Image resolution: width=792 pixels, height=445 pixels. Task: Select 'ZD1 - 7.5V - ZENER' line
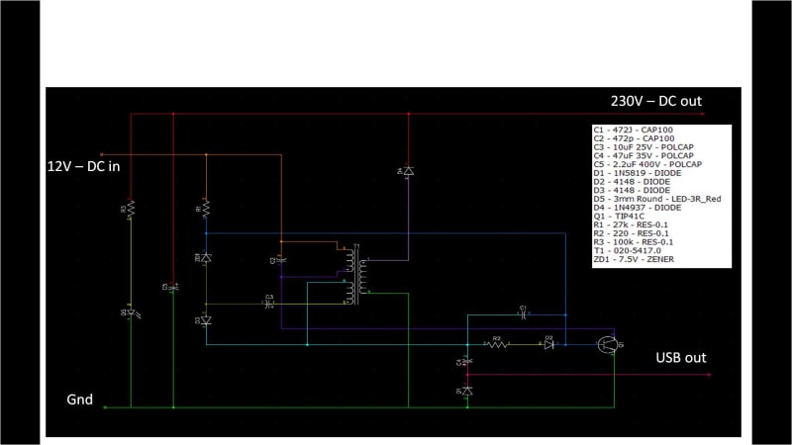pos(634,259)
